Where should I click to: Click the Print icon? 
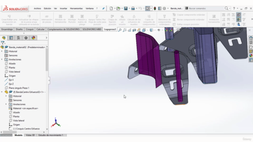(x=133, y=8)
